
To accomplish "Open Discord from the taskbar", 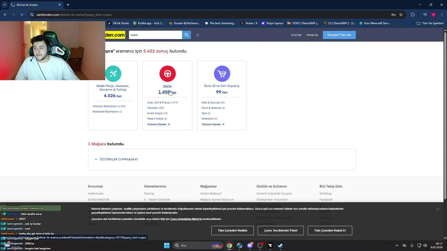I will pos(250,245).
